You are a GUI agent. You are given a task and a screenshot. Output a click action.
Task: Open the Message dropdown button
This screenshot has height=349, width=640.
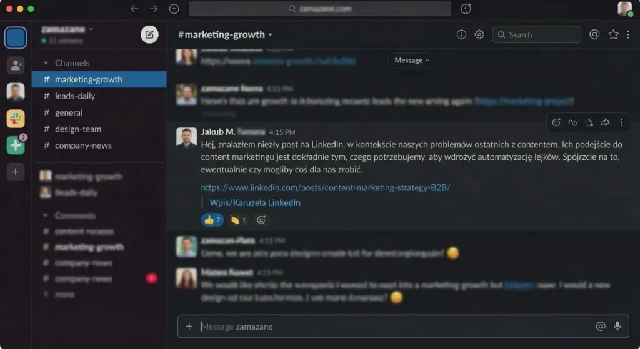tap(411, 61)
